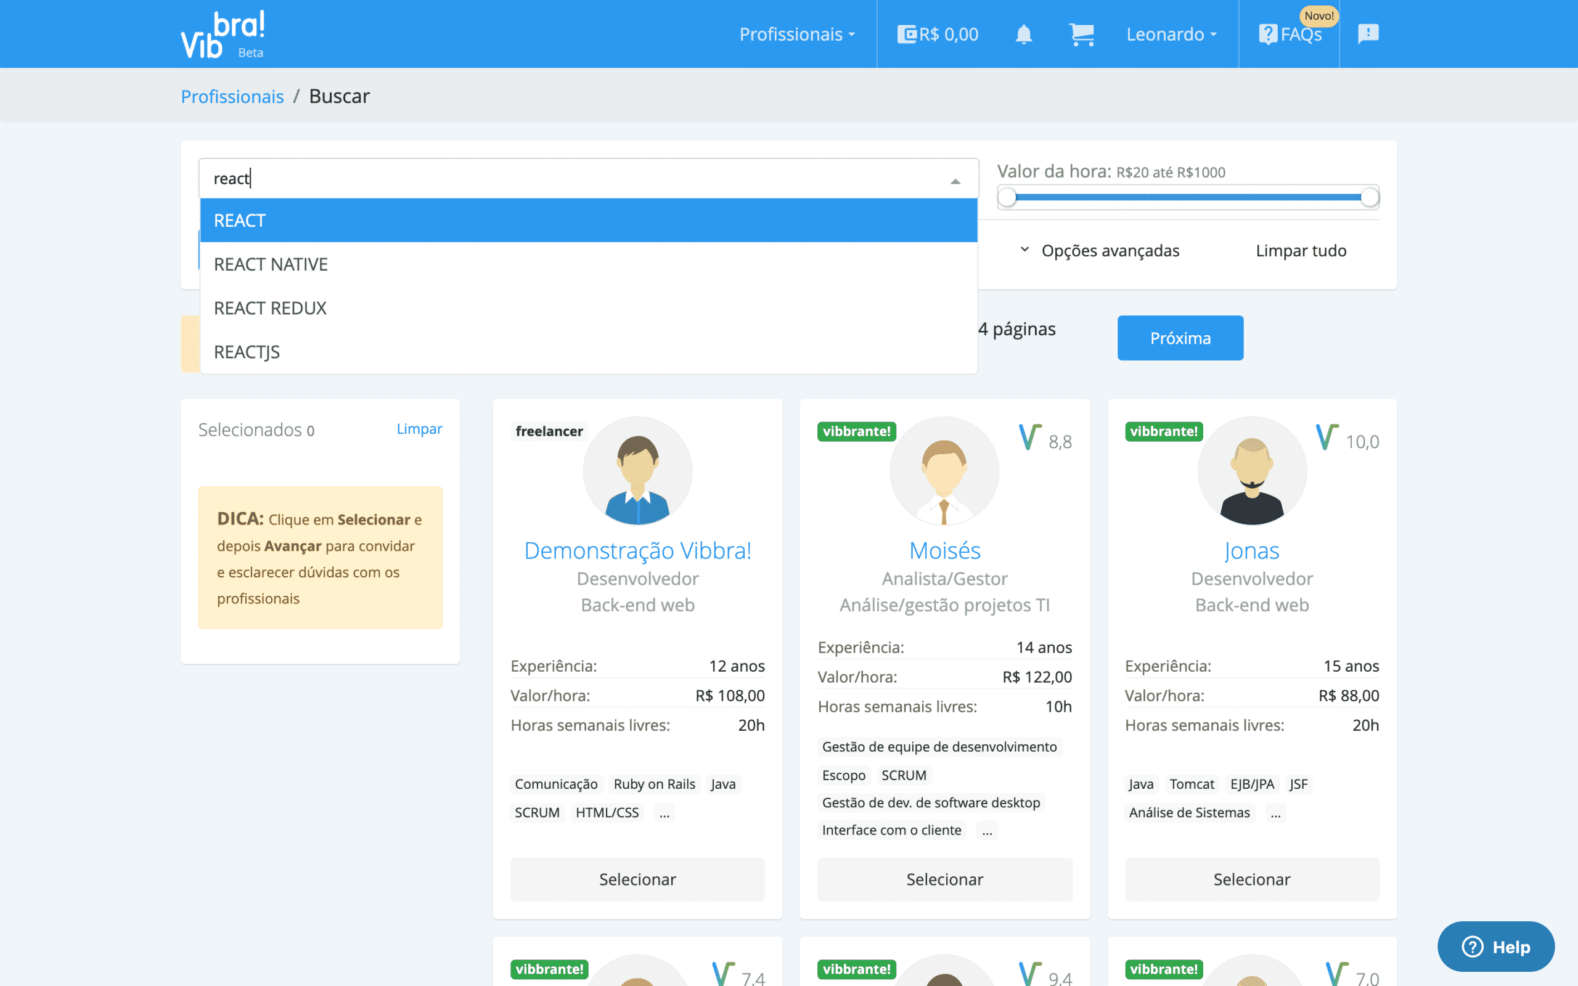Click vibbrante! badge on Moisés card

856,431
